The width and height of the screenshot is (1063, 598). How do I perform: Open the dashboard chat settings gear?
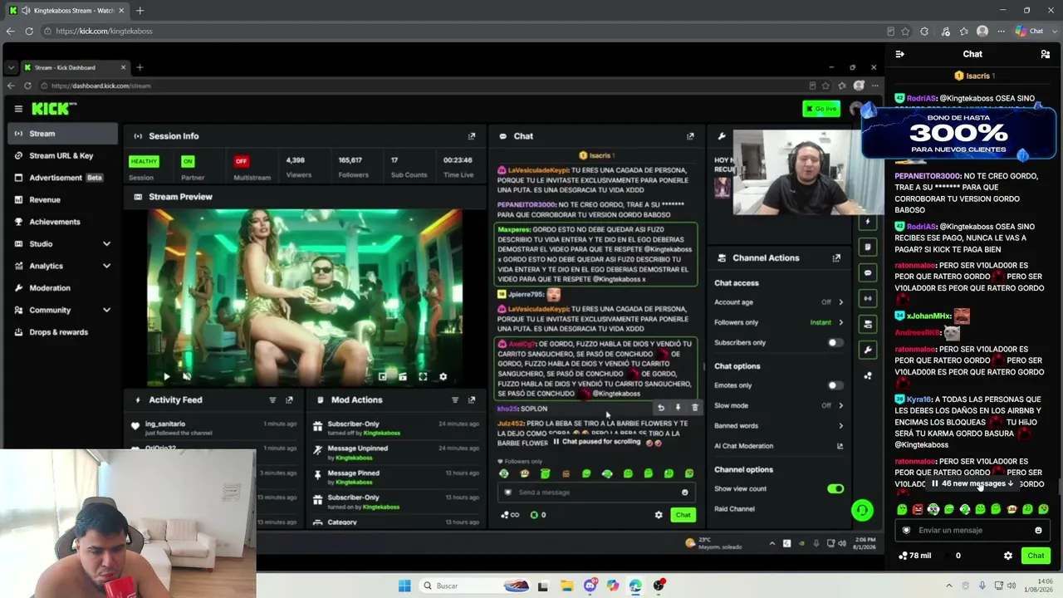coord(659,515)
